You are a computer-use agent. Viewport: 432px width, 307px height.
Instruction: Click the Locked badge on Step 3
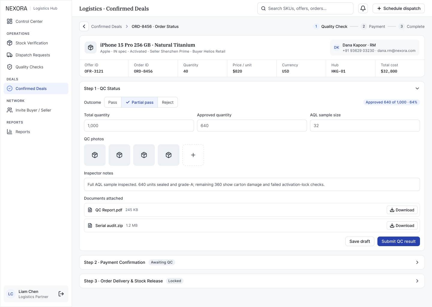[x=175, y=281]
